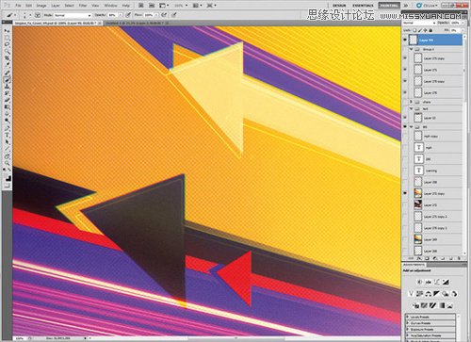Click the brush Flow value field

149,15
